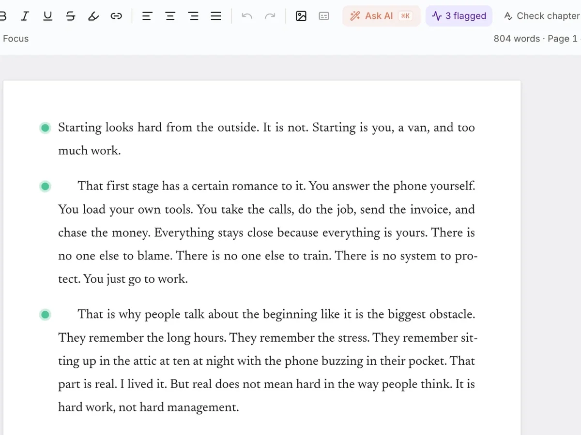The image size is (581, 435).
Task: Align text left
Action: pyautogui.click(x=147, y=16)
